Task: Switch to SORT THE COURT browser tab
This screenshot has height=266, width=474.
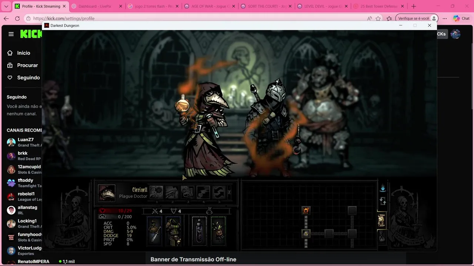Action: 266,6
